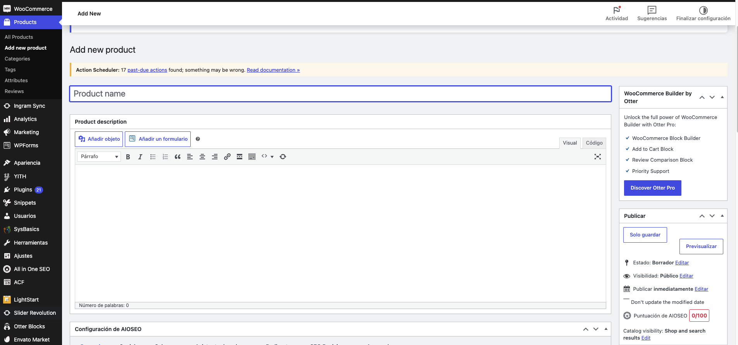This screenshot has width=738, height=345.
Task: Collapse Configuración de AIOSEO panel
Action: point(606,329)
